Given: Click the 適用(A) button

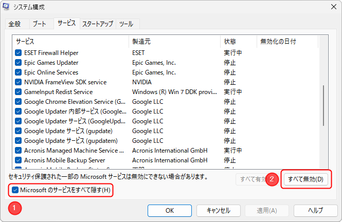Looking at the screenshot, I should pos(267,211).
